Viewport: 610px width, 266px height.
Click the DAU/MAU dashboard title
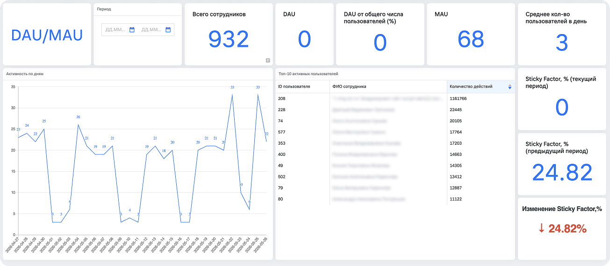[47, 35]
